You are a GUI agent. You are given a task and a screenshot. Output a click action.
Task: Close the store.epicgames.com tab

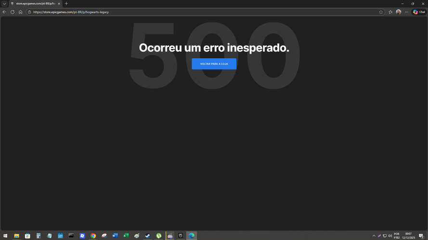click(x=59, y=3)
